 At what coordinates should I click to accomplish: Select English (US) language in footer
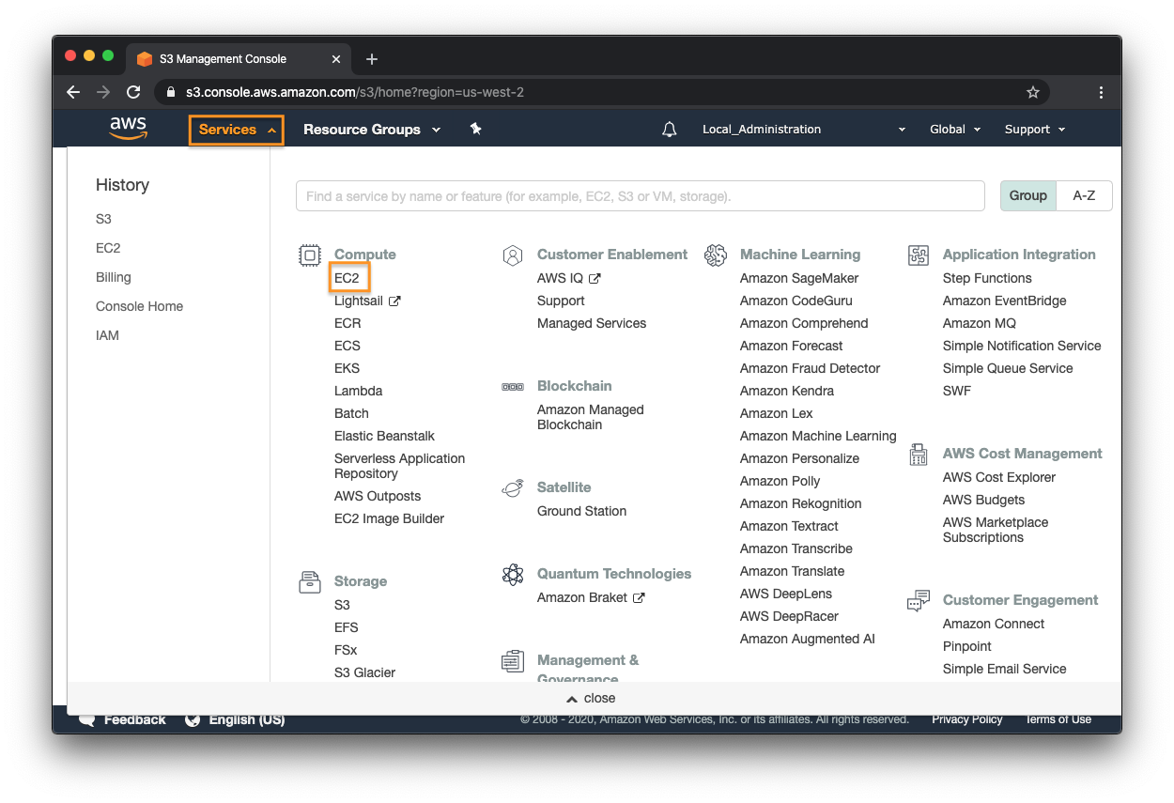click(x=247, y=720)
